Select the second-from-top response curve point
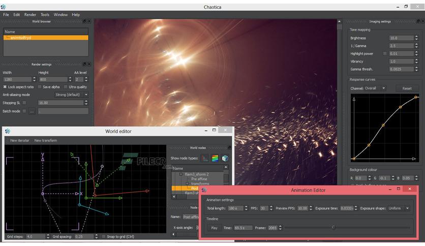425x246 pixels. point(400,107)
